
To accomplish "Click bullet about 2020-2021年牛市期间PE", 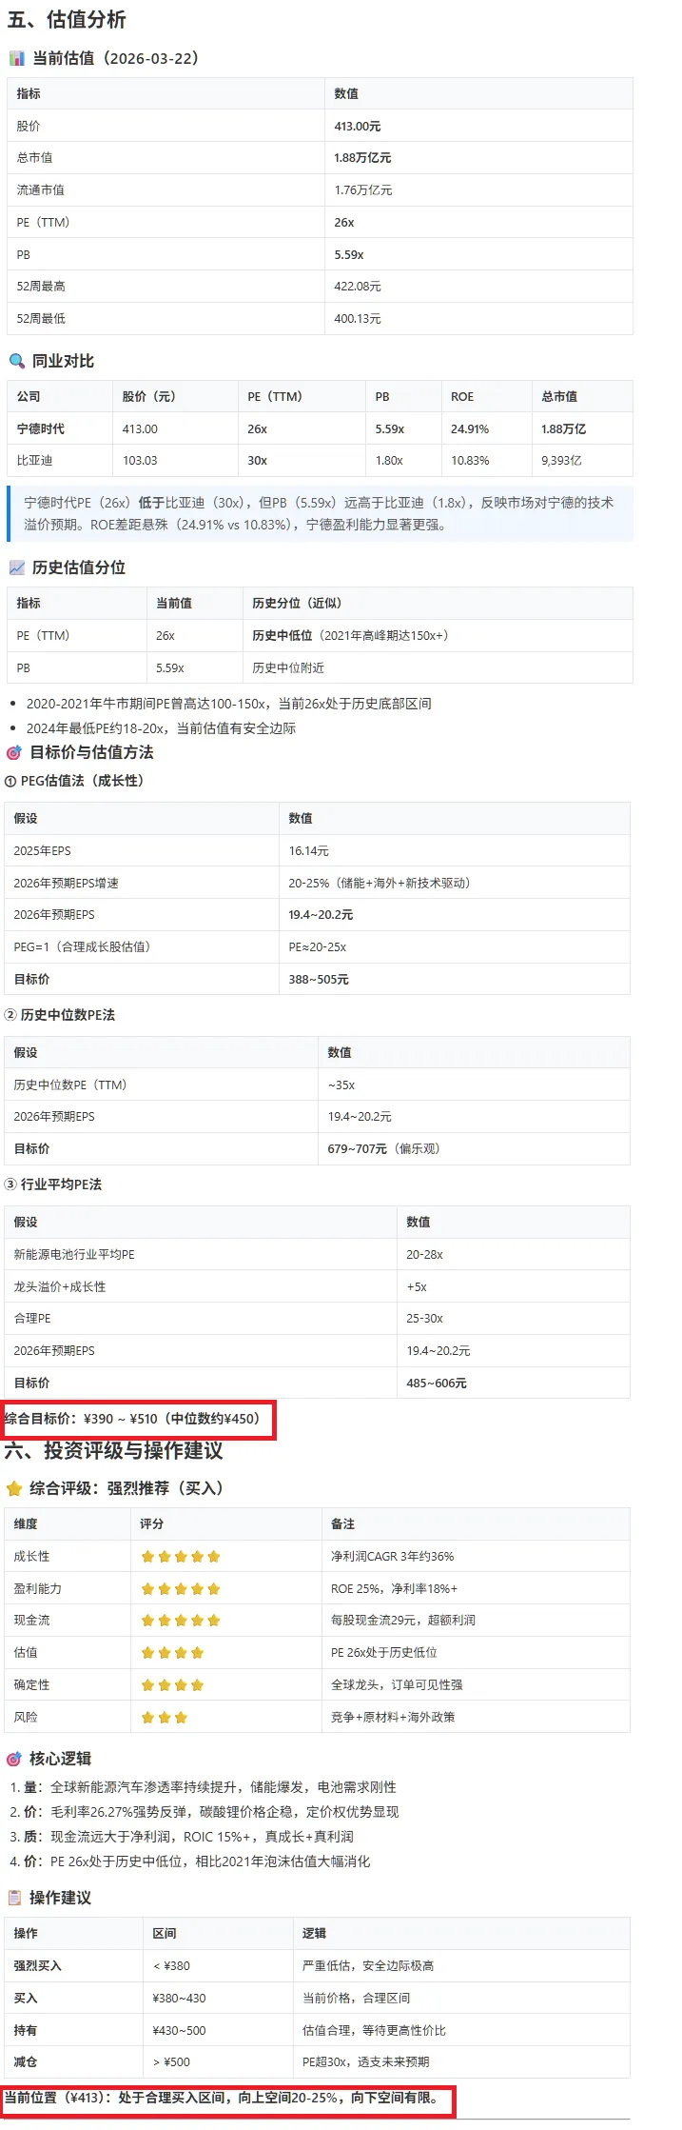I will click(229, 704).
